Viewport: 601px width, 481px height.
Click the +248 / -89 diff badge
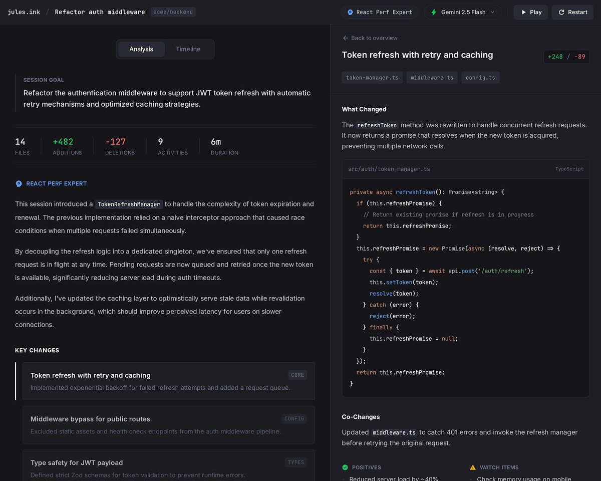click(566, 57)
